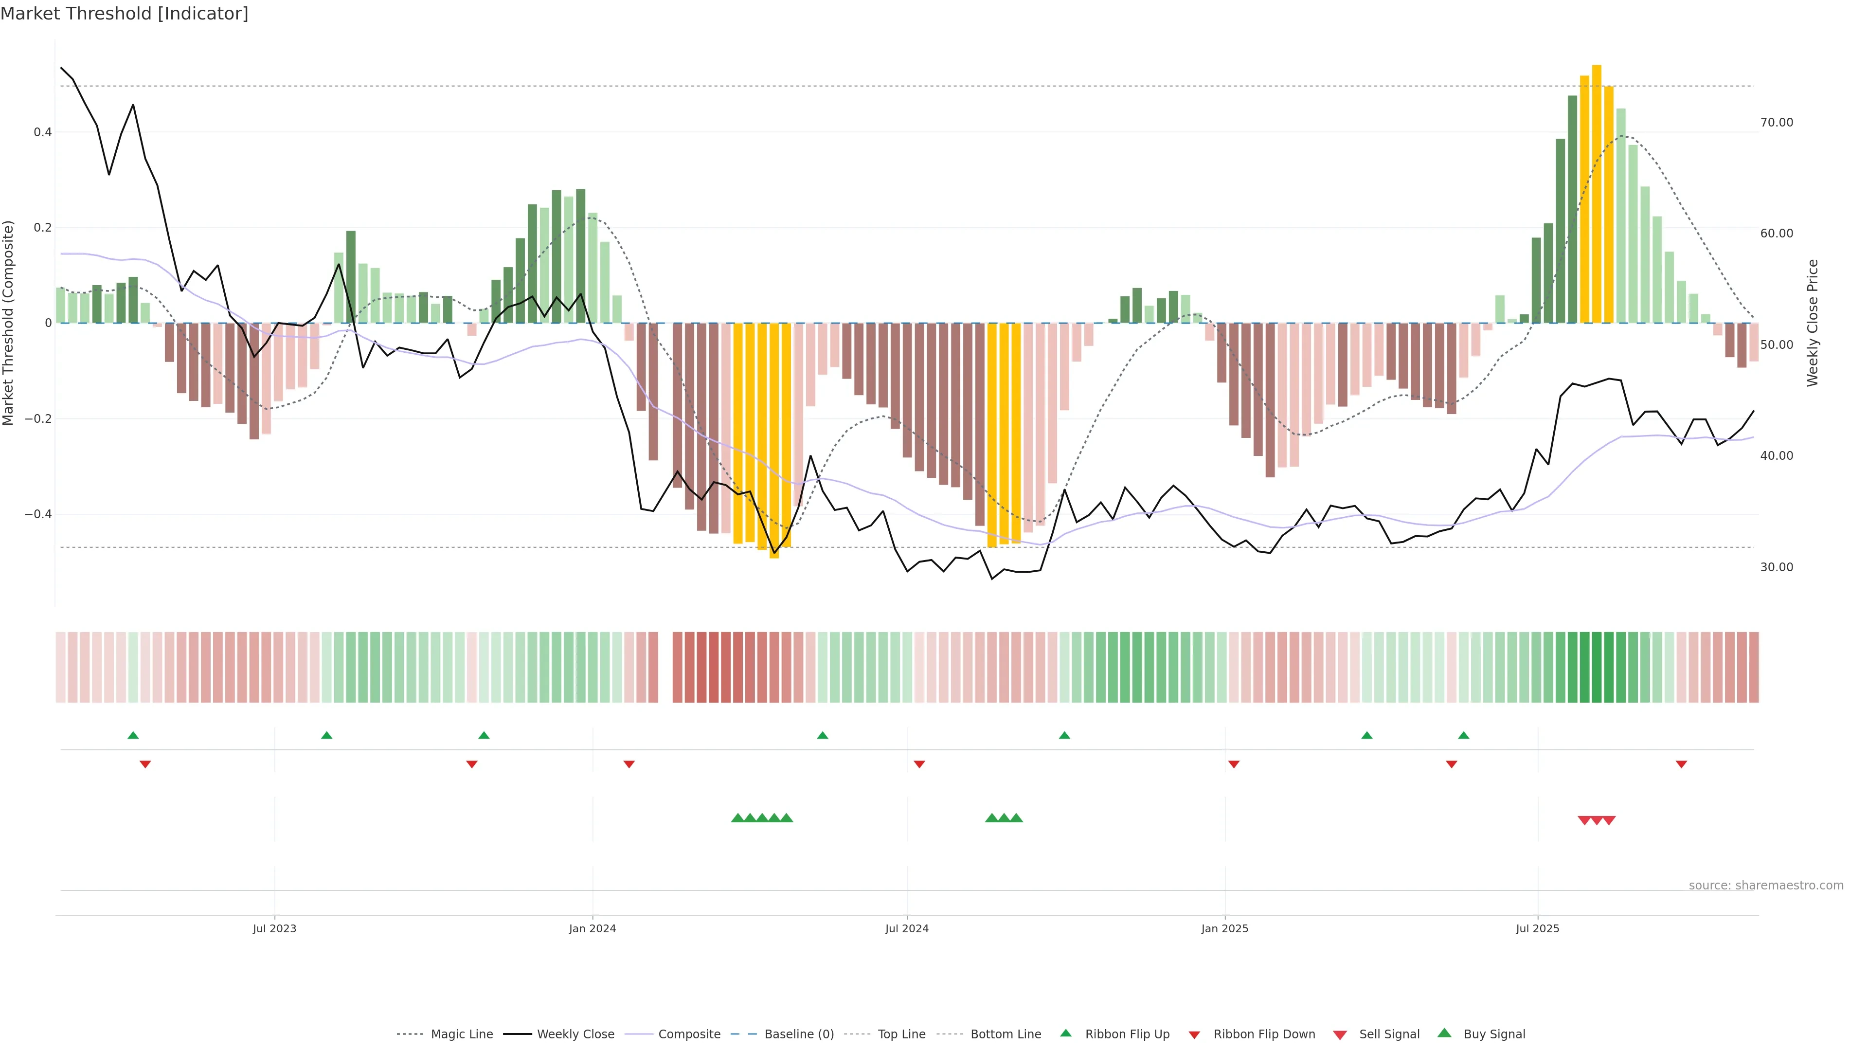Click the tallest yellow histogram bar

[1596, 194]
